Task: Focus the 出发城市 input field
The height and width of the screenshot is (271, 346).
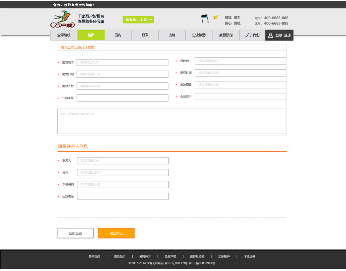Action: pyautogui.click(x=122, y=63)
